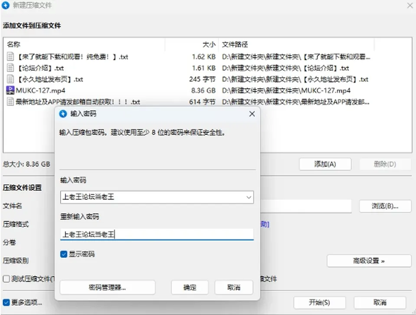Click the file icon beside 最新地址及APP请发邮箱自动获取 file
The width and height of the screenshot is (416, 315).
pos(10,102)
